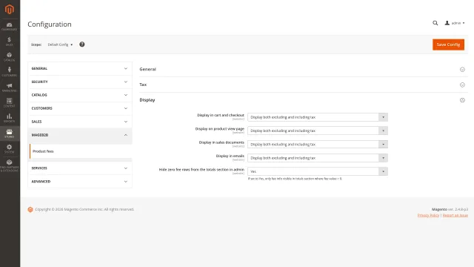Open the admin user account menu
This screenshot has width=474, height=267.
(x=455, y=23)
